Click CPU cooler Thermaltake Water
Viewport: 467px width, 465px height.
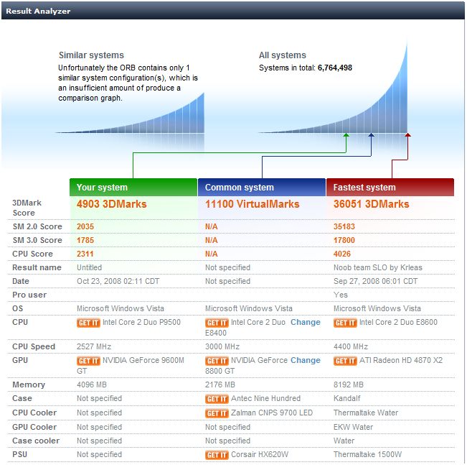(x=366, y=413)
